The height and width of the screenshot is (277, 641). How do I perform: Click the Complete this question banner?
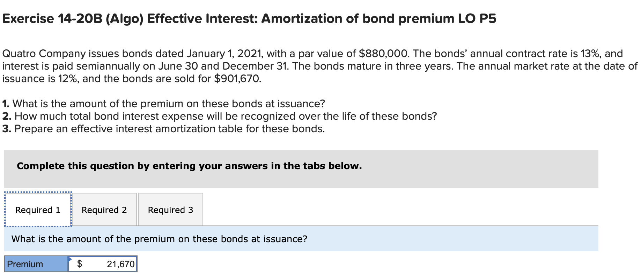(189, 166)
